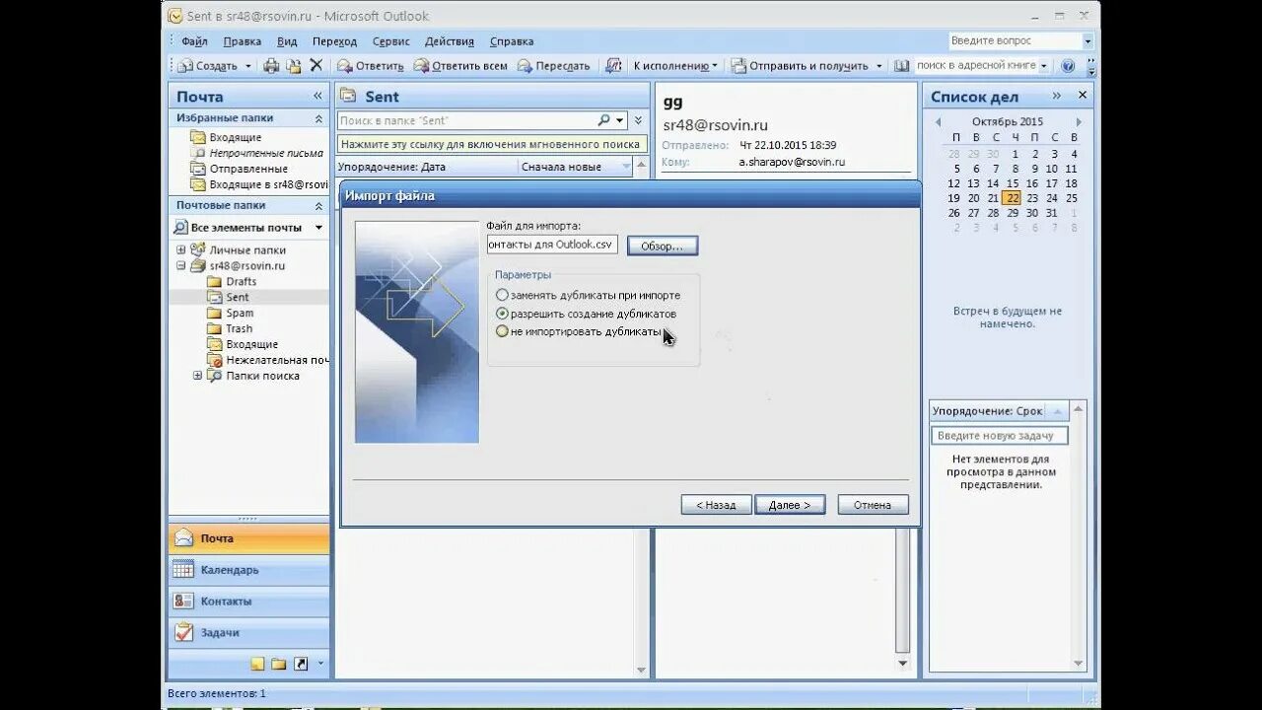Collapse the Почта navigation pane
This screenshot has width=1262, height=710.
[317, 96]
